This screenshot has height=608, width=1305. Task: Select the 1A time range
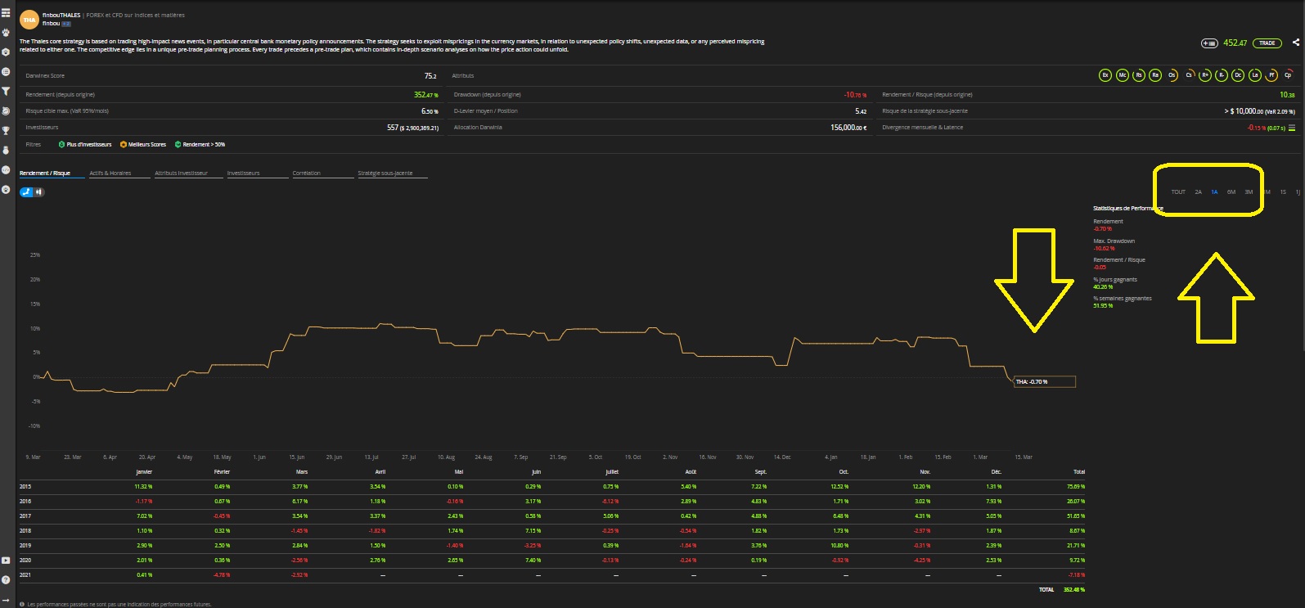[1215, 192]
